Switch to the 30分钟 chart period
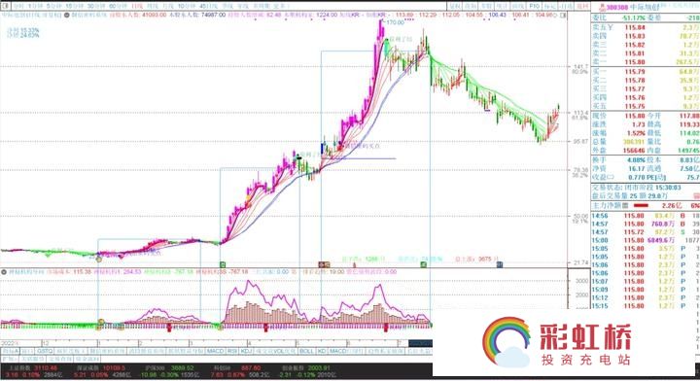Screen dimensions: 700x381 point(96,6)
